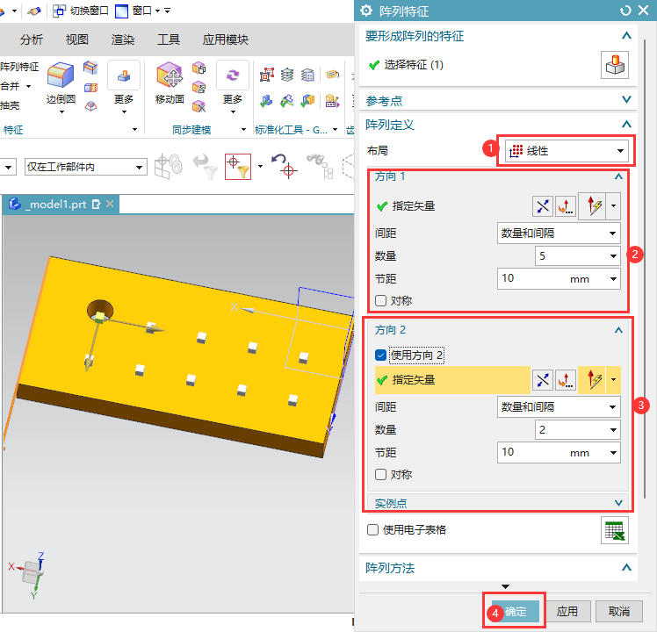Screen dimensions: 657x632
Task: Click the hammer icon in 标准化工具 bottom row
Action: point(287,101)
